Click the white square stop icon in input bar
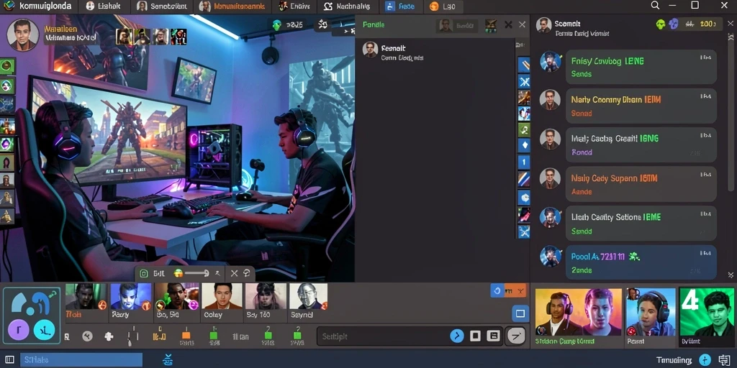Screen dimensions: 737x368 click(475, 336)
